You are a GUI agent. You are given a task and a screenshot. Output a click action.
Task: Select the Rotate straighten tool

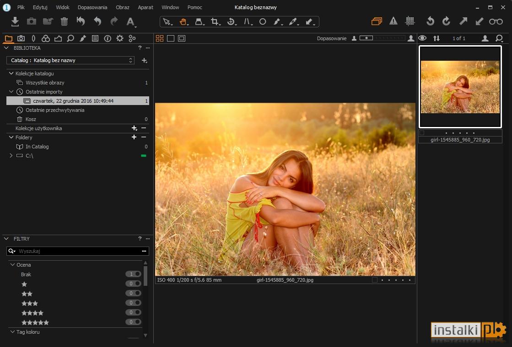pos(231,22)
